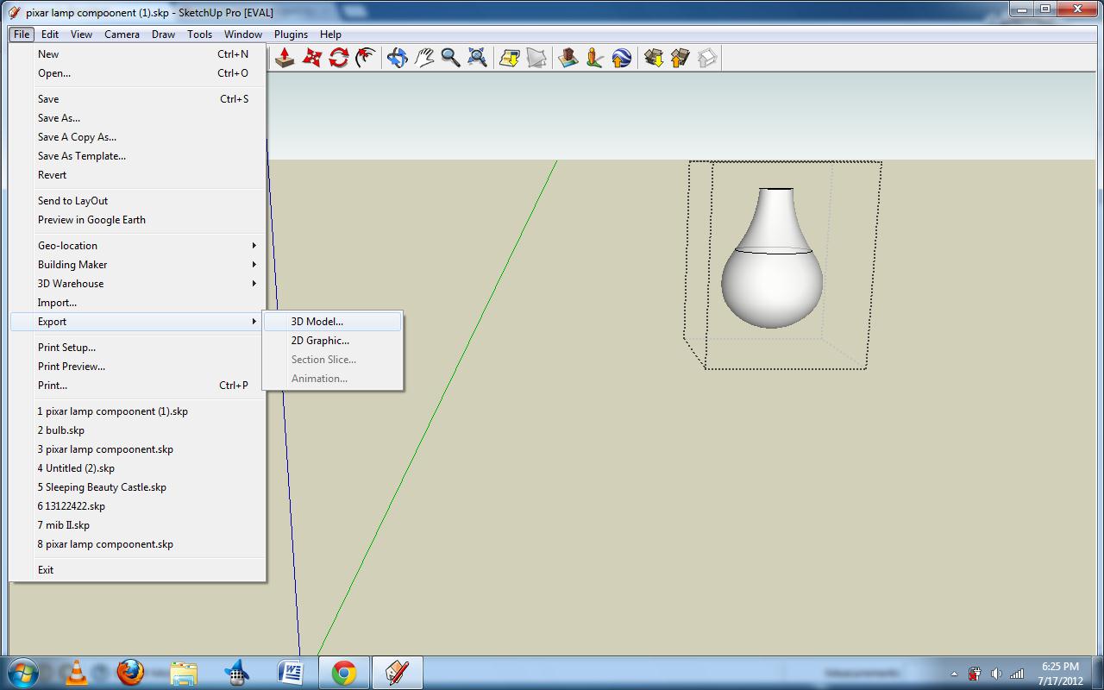Open the Draw menu
Screen dimensions: 1104x690
[163, 34]
